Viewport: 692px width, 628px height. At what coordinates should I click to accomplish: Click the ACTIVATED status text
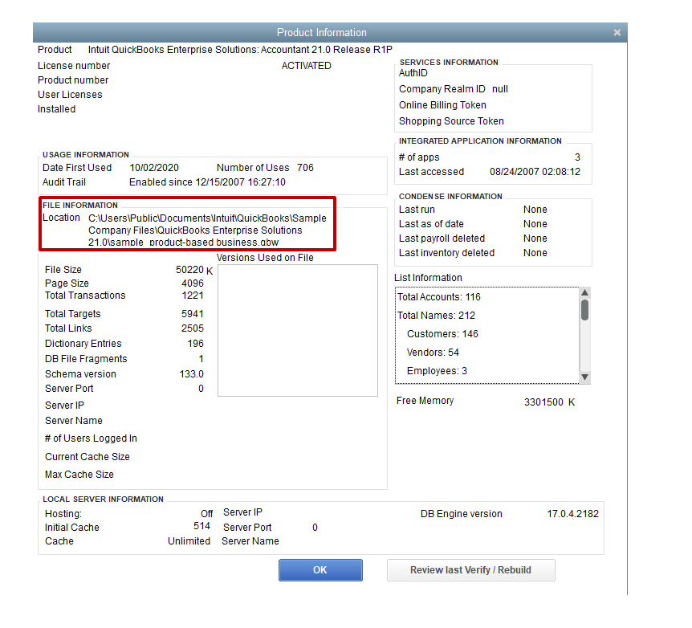pos(307,65)
